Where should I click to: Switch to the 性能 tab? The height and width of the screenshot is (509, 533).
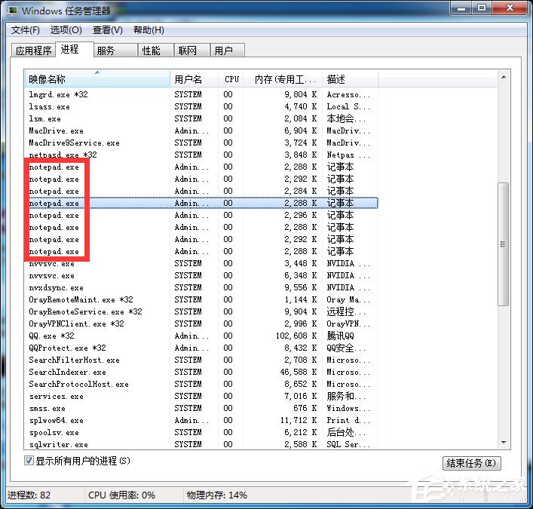pyautogui.click(x=156, y=51)
